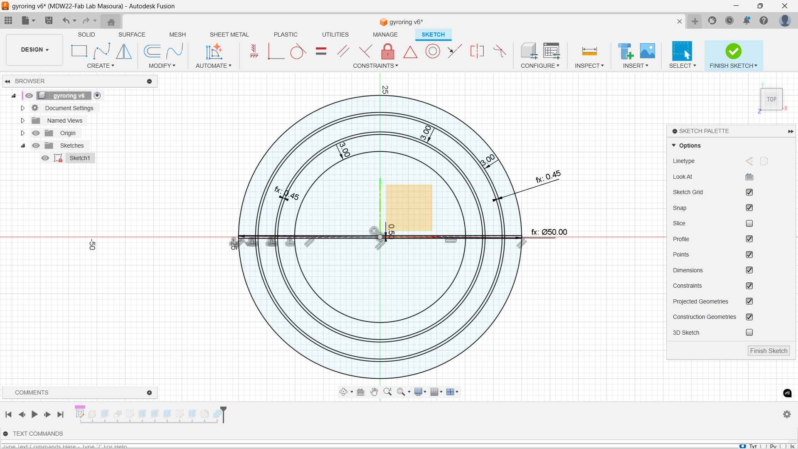Jump to the timeline beginning

coord(8,414)
